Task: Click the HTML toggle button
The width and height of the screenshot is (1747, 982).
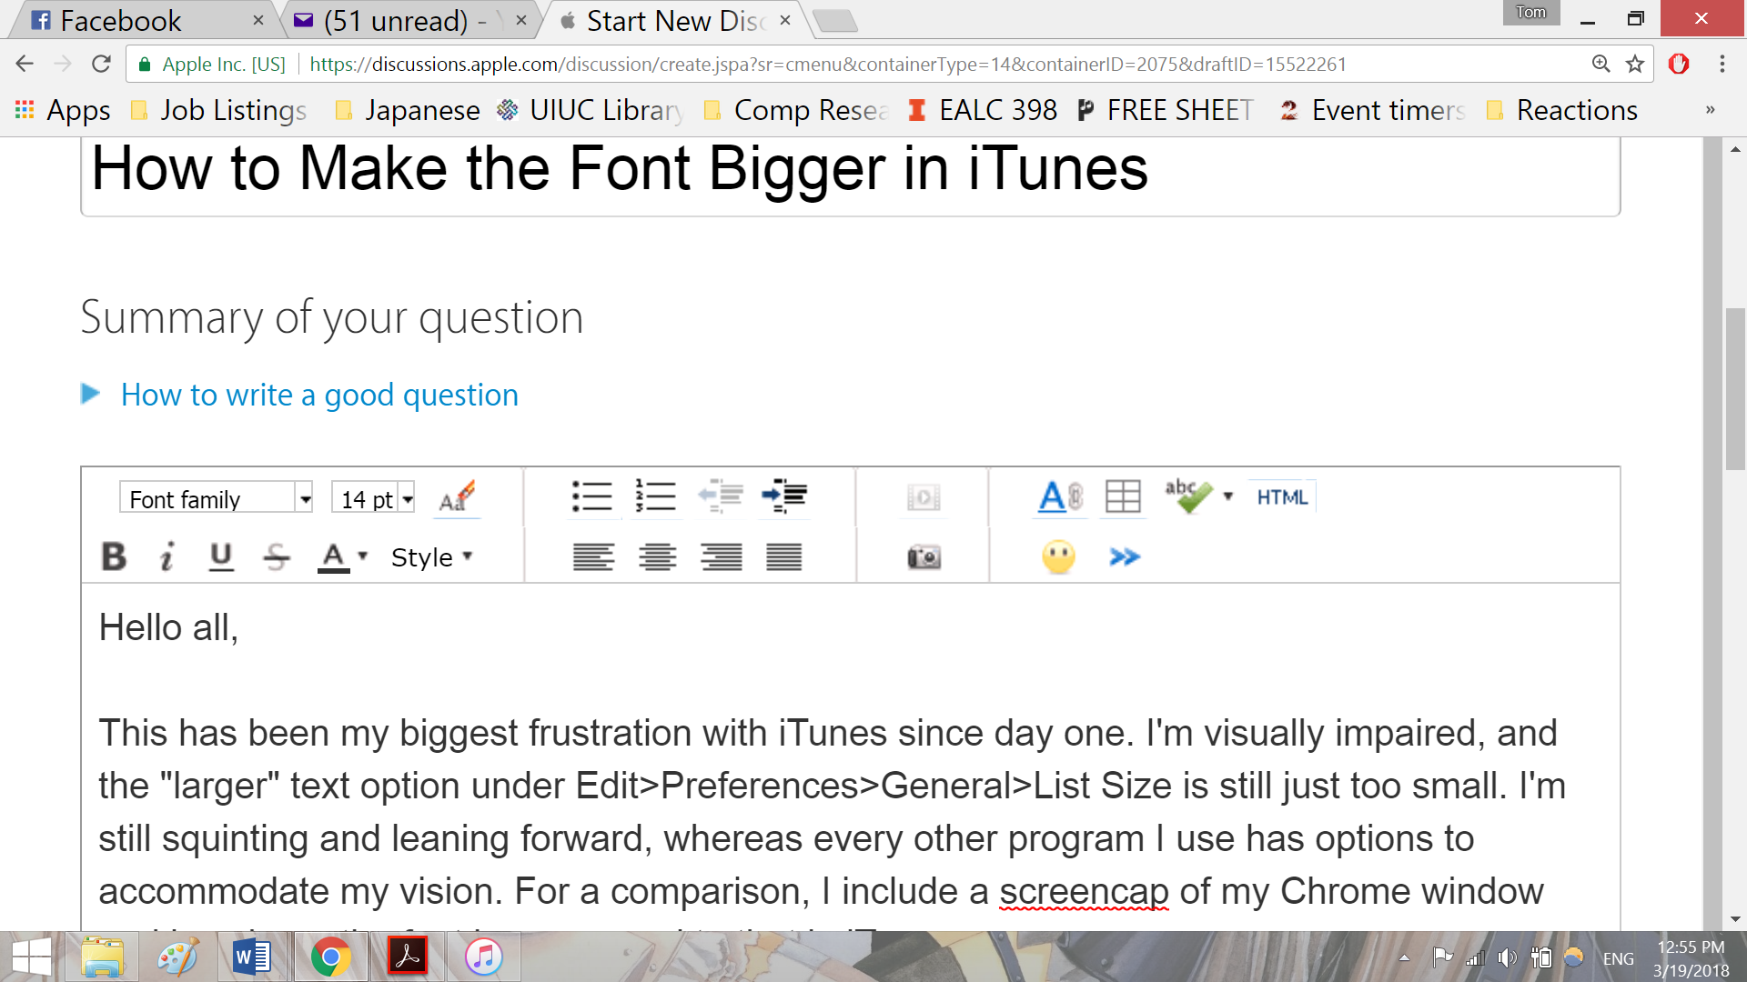Action: (x=1281, y=496)
